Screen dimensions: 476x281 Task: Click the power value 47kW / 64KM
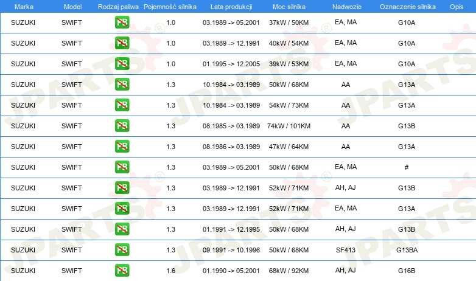coord(289,147)
